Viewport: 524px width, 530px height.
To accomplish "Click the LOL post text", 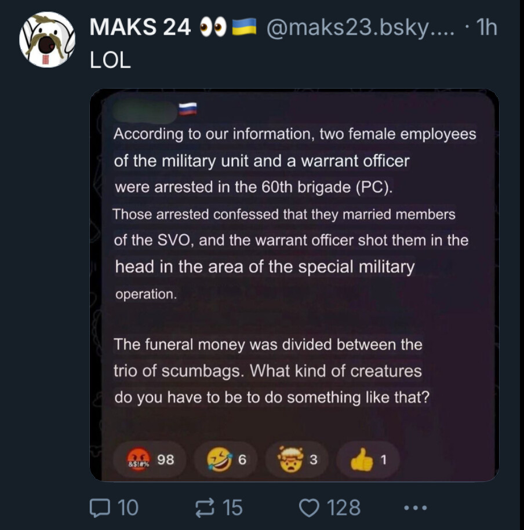I will (x=110, y=60).
